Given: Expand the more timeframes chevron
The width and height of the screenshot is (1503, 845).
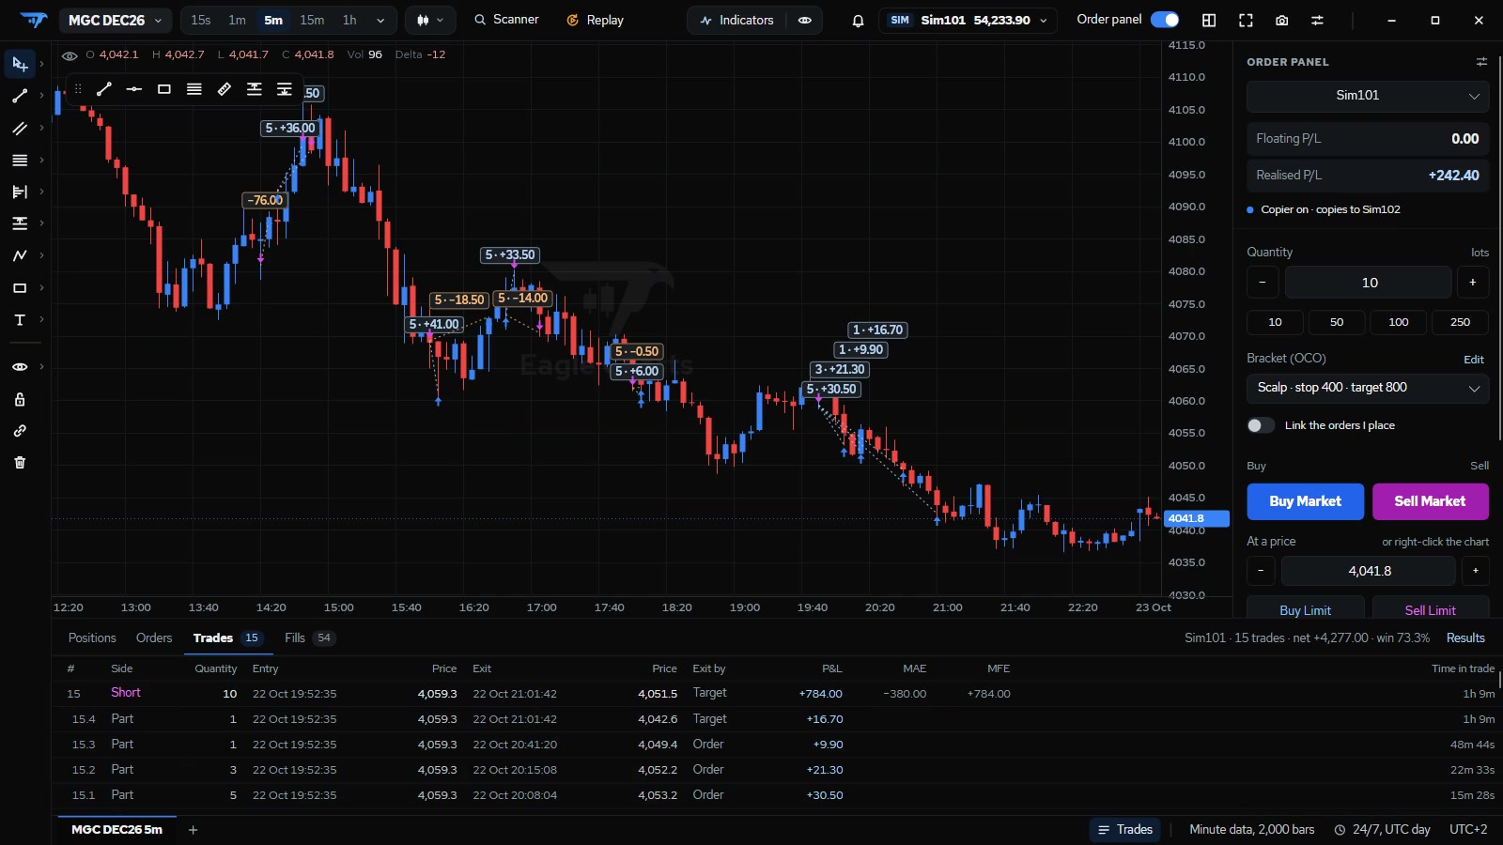Looking at the screenshot, I should tap(380, 20).
